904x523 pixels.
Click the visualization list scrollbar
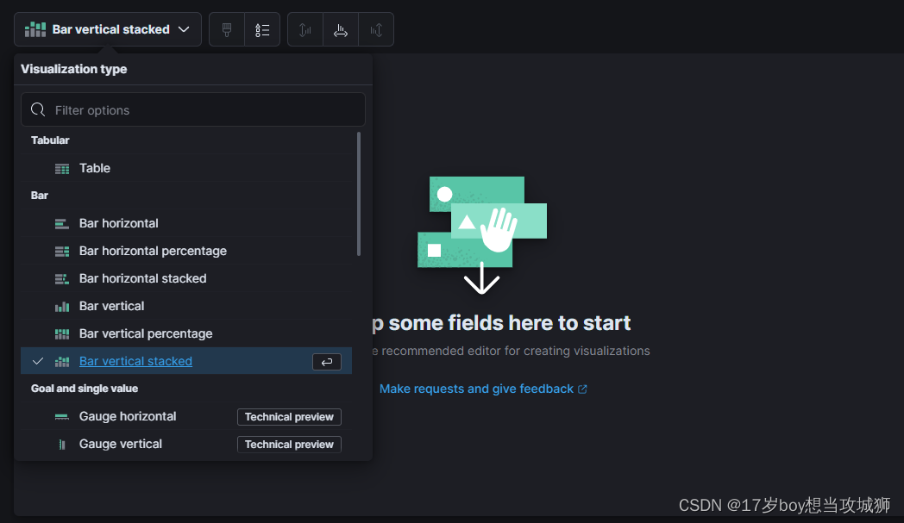coord(359,194)
